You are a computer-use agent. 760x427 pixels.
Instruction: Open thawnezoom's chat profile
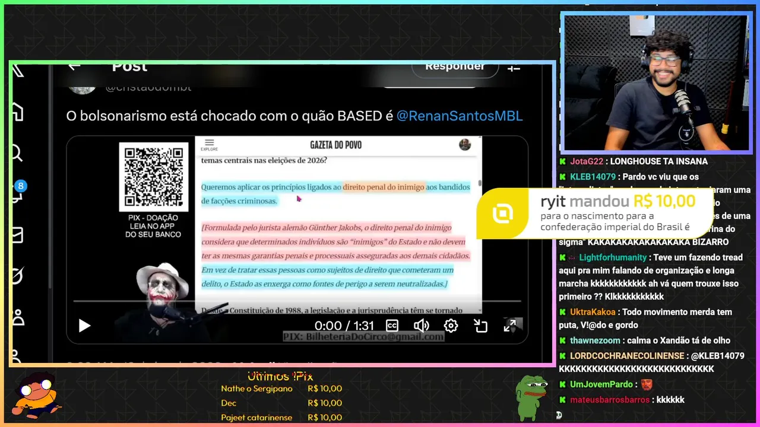(596, 340)
